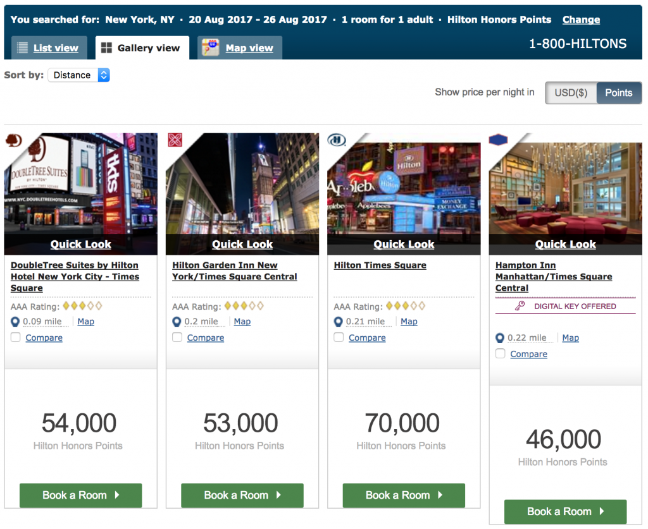648x529 pixels.
Task: Switch to List view tab
Action: tap(49, 48)
